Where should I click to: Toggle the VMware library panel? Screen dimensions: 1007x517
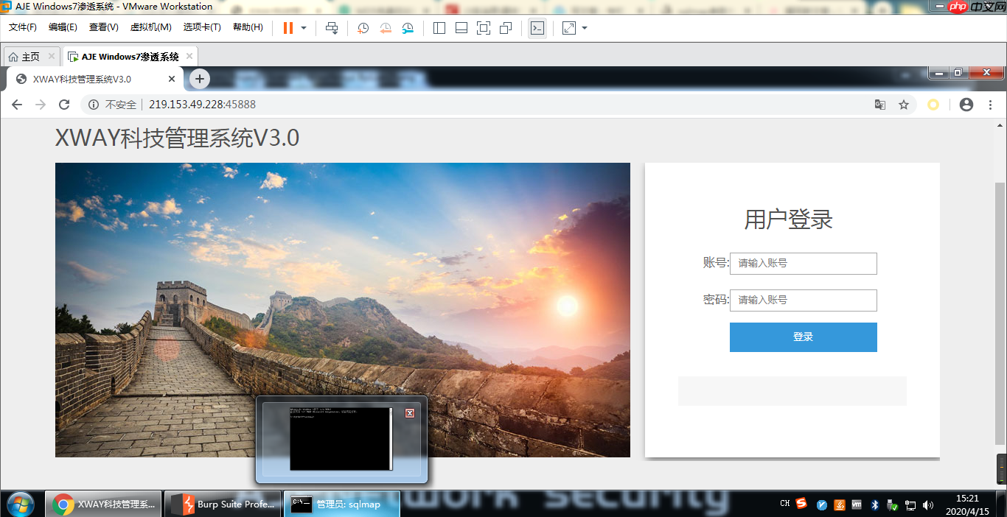pyautogui.click(x=439, y=28)
